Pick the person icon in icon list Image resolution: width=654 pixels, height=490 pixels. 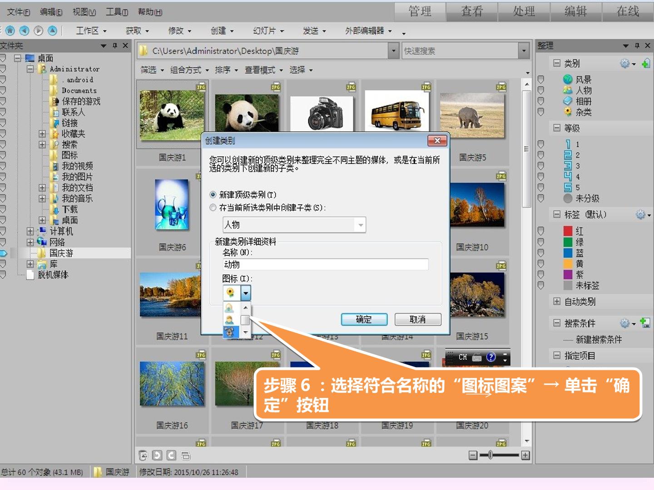pos(230,320)
